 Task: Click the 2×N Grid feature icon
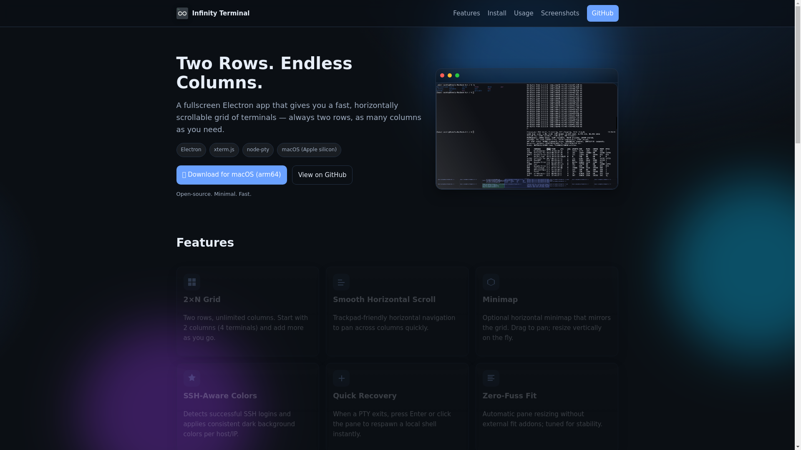coord(192,282)
